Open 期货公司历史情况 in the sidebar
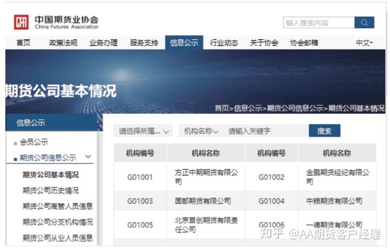This screenshot has width=390, height=250. 51,190
